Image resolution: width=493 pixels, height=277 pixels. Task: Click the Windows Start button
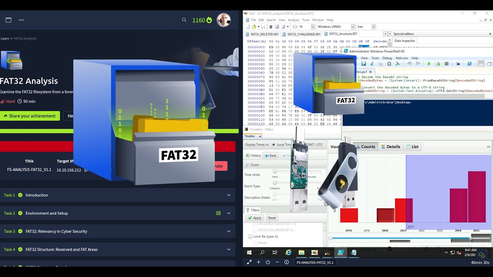pyautogui.click(x=249, y=252)
